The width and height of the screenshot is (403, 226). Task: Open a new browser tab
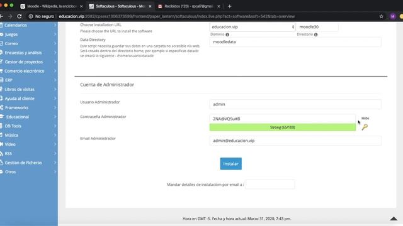pyautogui.click(x=229, y=6)
